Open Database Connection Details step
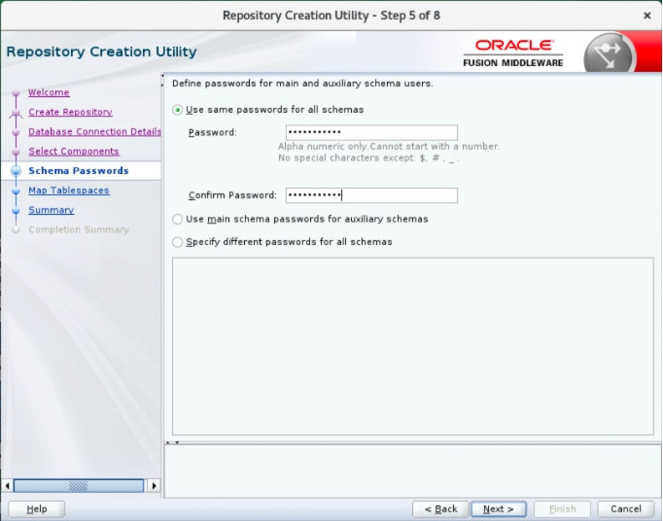This screenshot has height=521, width=663. coord(94,131)
